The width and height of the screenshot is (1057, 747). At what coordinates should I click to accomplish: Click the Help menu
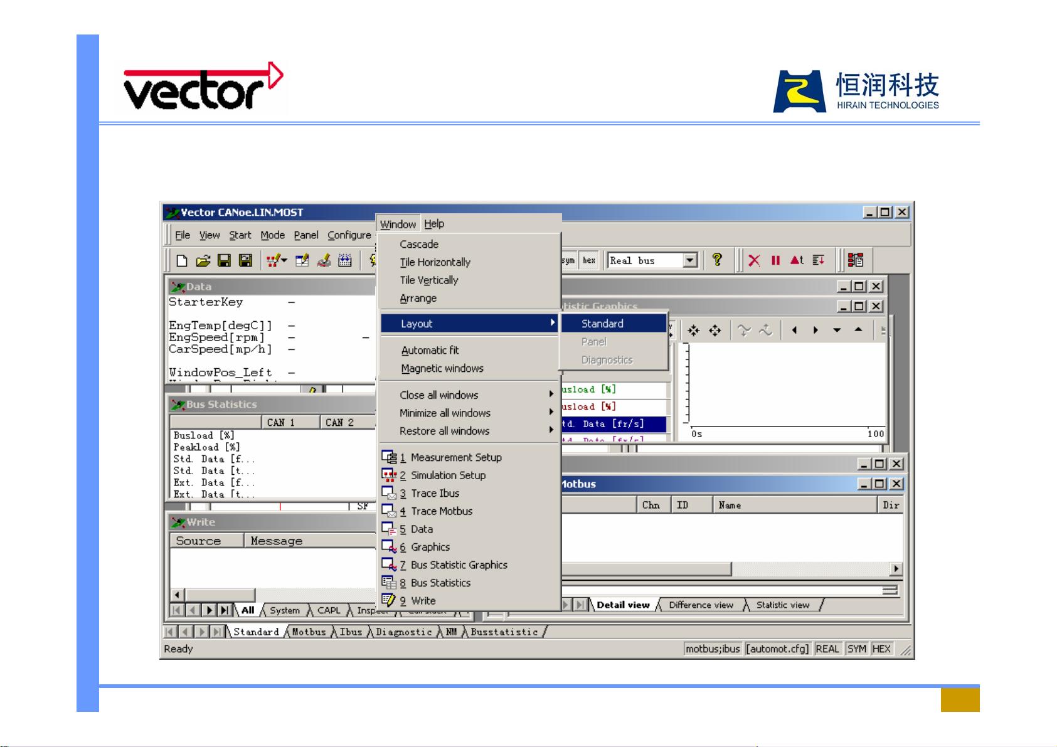tap(434, 224)
